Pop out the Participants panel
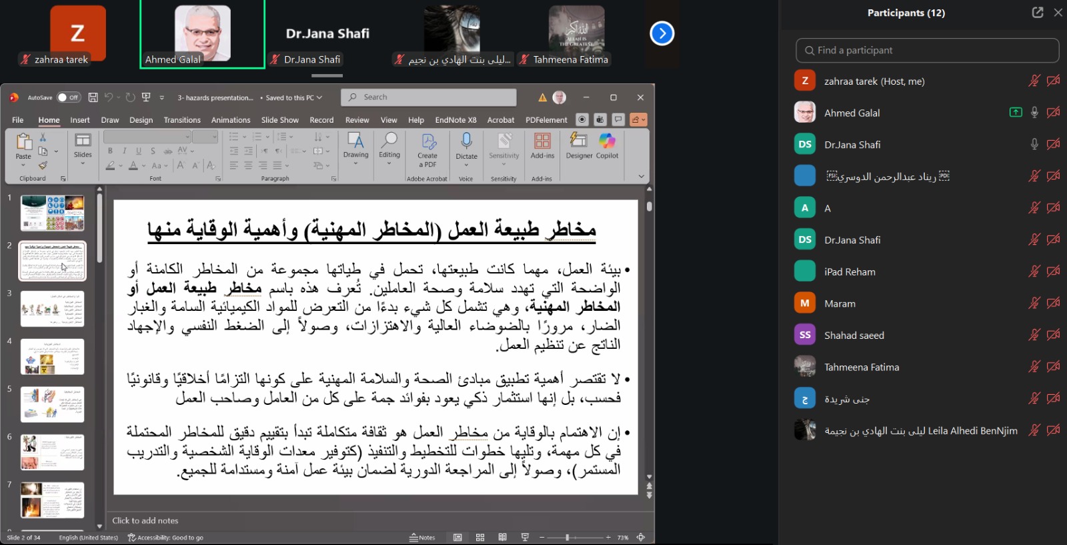 click(1037, 13)
